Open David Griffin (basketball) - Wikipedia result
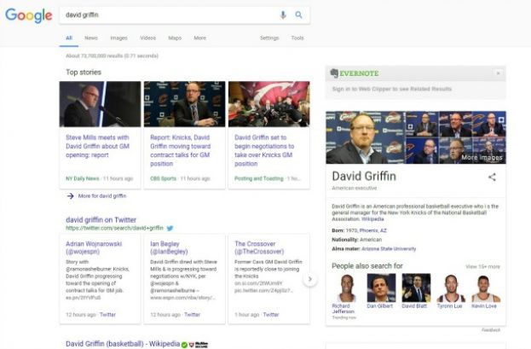Viewport: 531px width, 349px height. [x=123, y=344]
